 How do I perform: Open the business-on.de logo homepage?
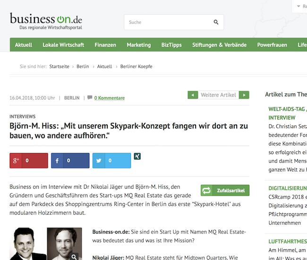(x=46, y=21)
